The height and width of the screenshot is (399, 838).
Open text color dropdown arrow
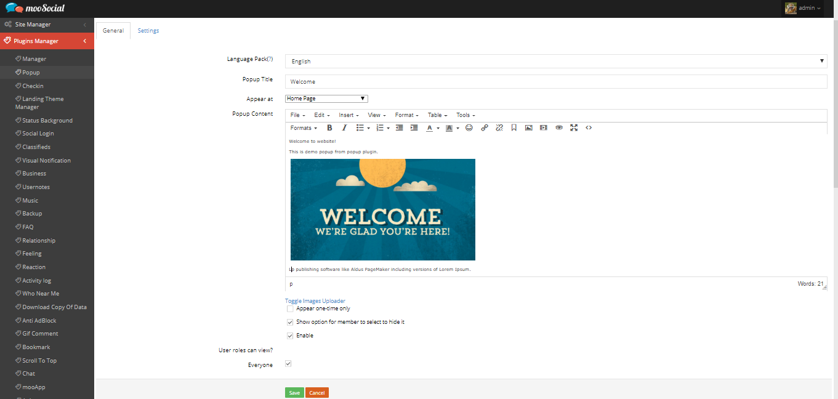pyautogui.click(x=438, y=128)
